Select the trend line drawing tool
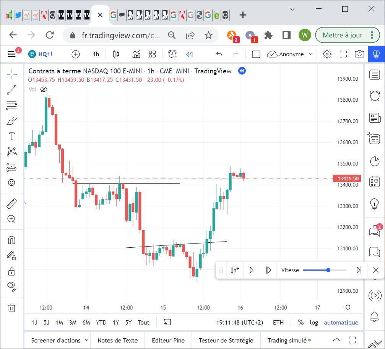This screenshot has height=349, width=385. [11, 90]
